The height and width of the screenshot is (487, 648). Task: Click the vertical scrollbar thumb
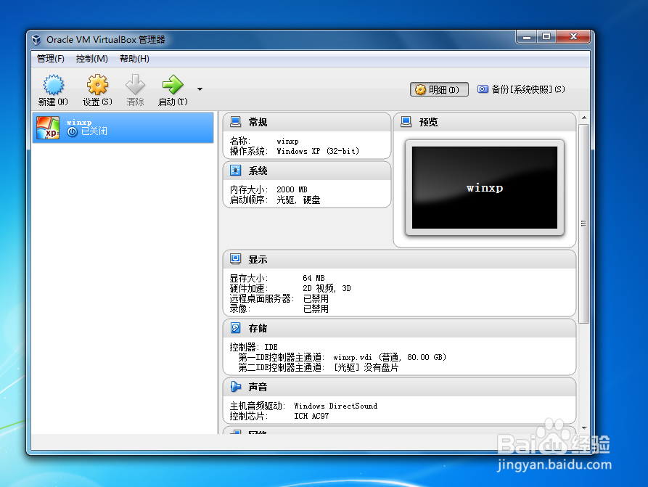click(584, 224)
